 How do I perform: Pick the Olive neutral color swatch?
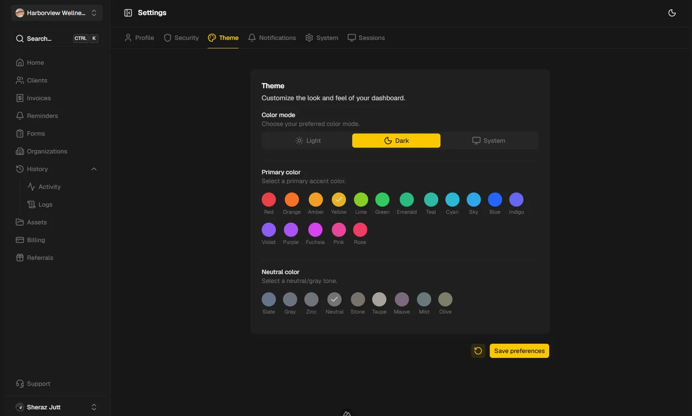click(x=445, y=299)
